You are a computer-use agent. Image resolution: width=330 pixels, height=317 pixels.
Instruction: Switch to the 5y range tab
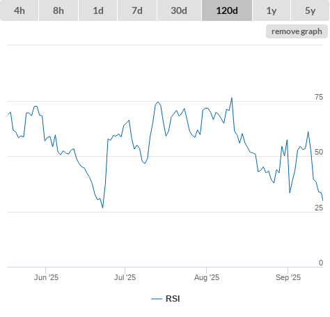click(x=310, y=10)
